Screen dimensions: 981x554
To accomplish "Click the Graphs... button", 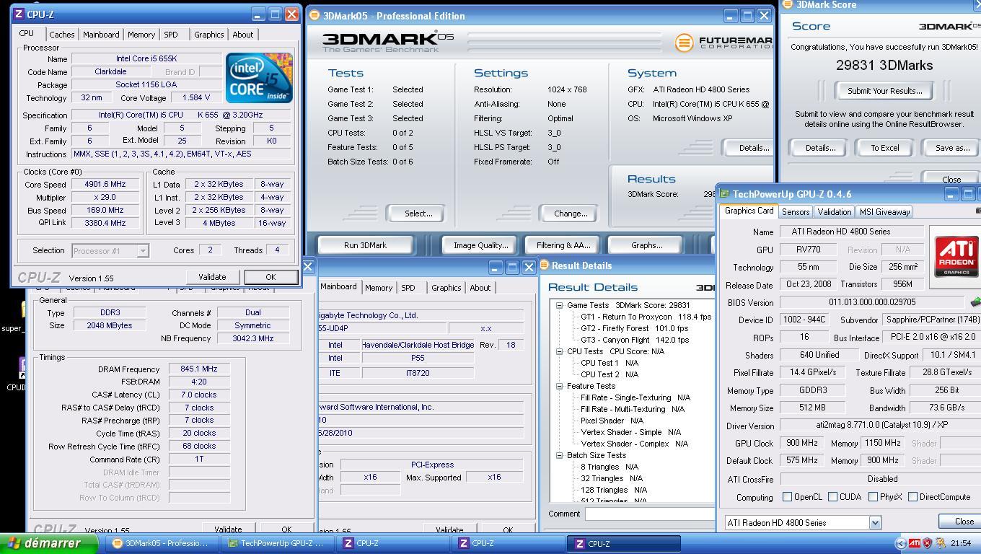I will point(646,245).
